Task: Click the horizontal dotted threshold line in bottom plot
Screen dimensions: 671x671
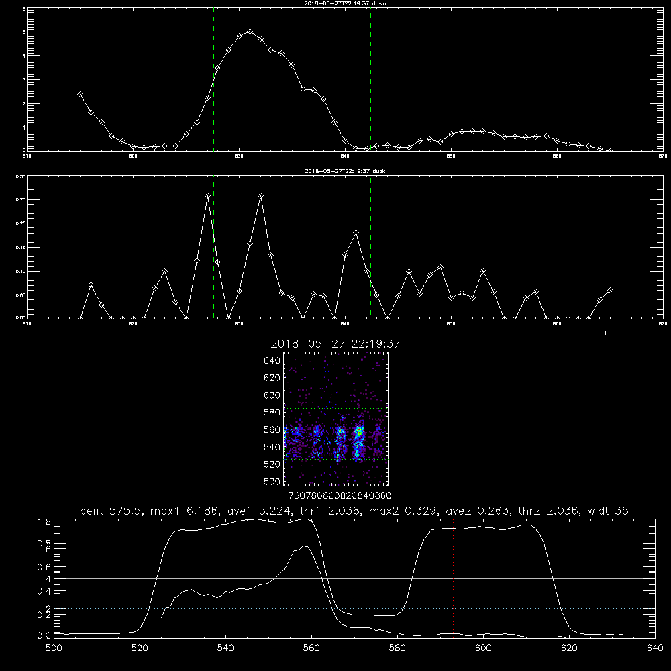Action: (354, 608)
